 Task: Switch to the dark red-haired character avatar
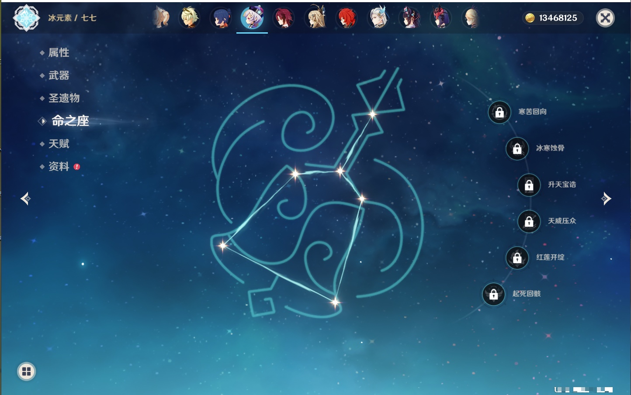click(284, 18)
